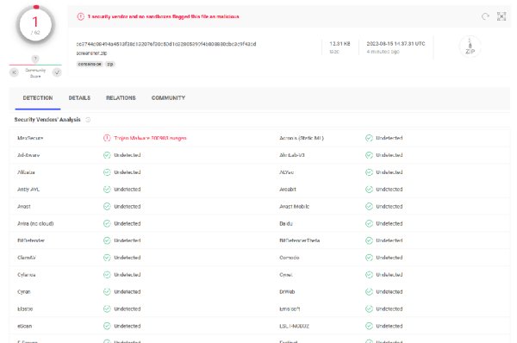The image size is (517, 343).
Task: Click the check icon in Arcabit row
Action: (369, 190)
